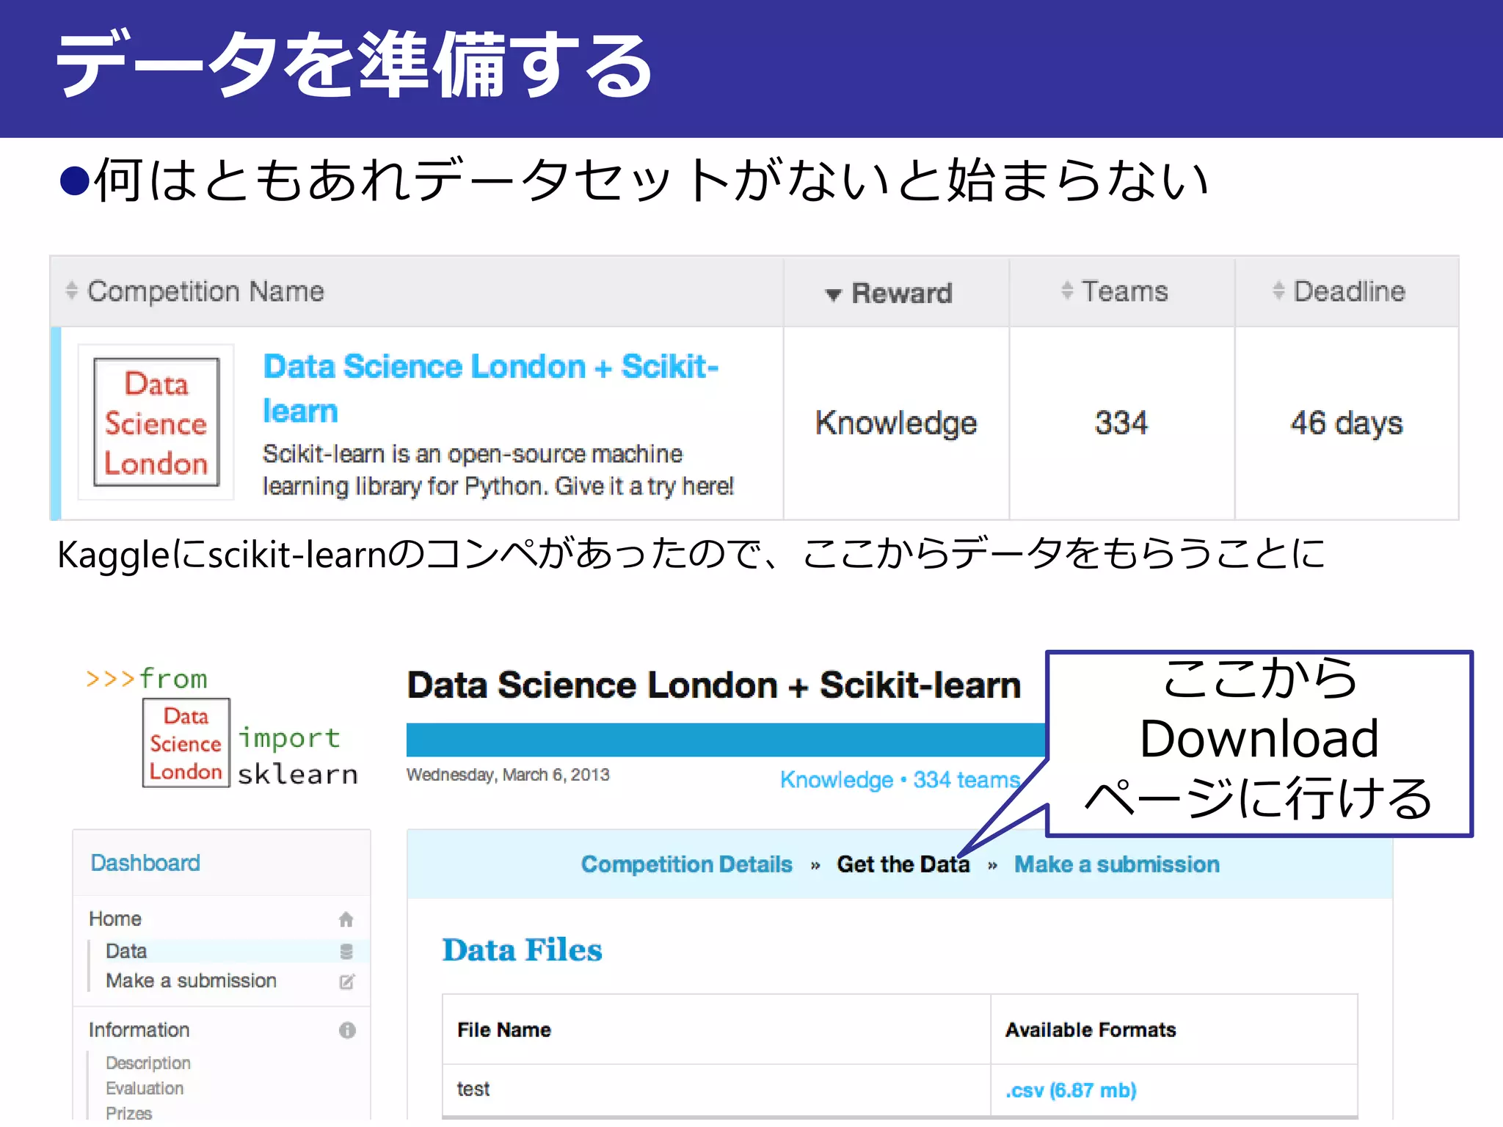Click the 'Knowledge' reward cell
Image resolution: width=1503 pixels, height=1127 pixels.
[x=896, y=423]
